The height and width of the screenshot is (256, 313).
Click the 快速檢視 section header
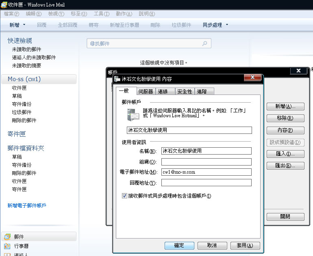click(20, 41)
